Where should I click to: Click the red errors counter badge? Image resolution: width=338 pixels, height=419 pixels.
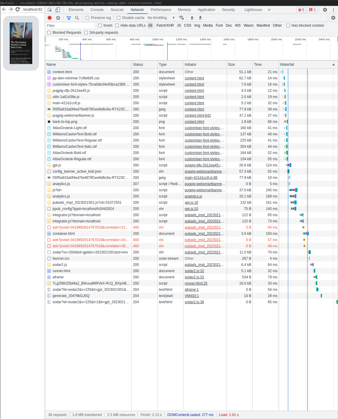[x=301, y=10]
